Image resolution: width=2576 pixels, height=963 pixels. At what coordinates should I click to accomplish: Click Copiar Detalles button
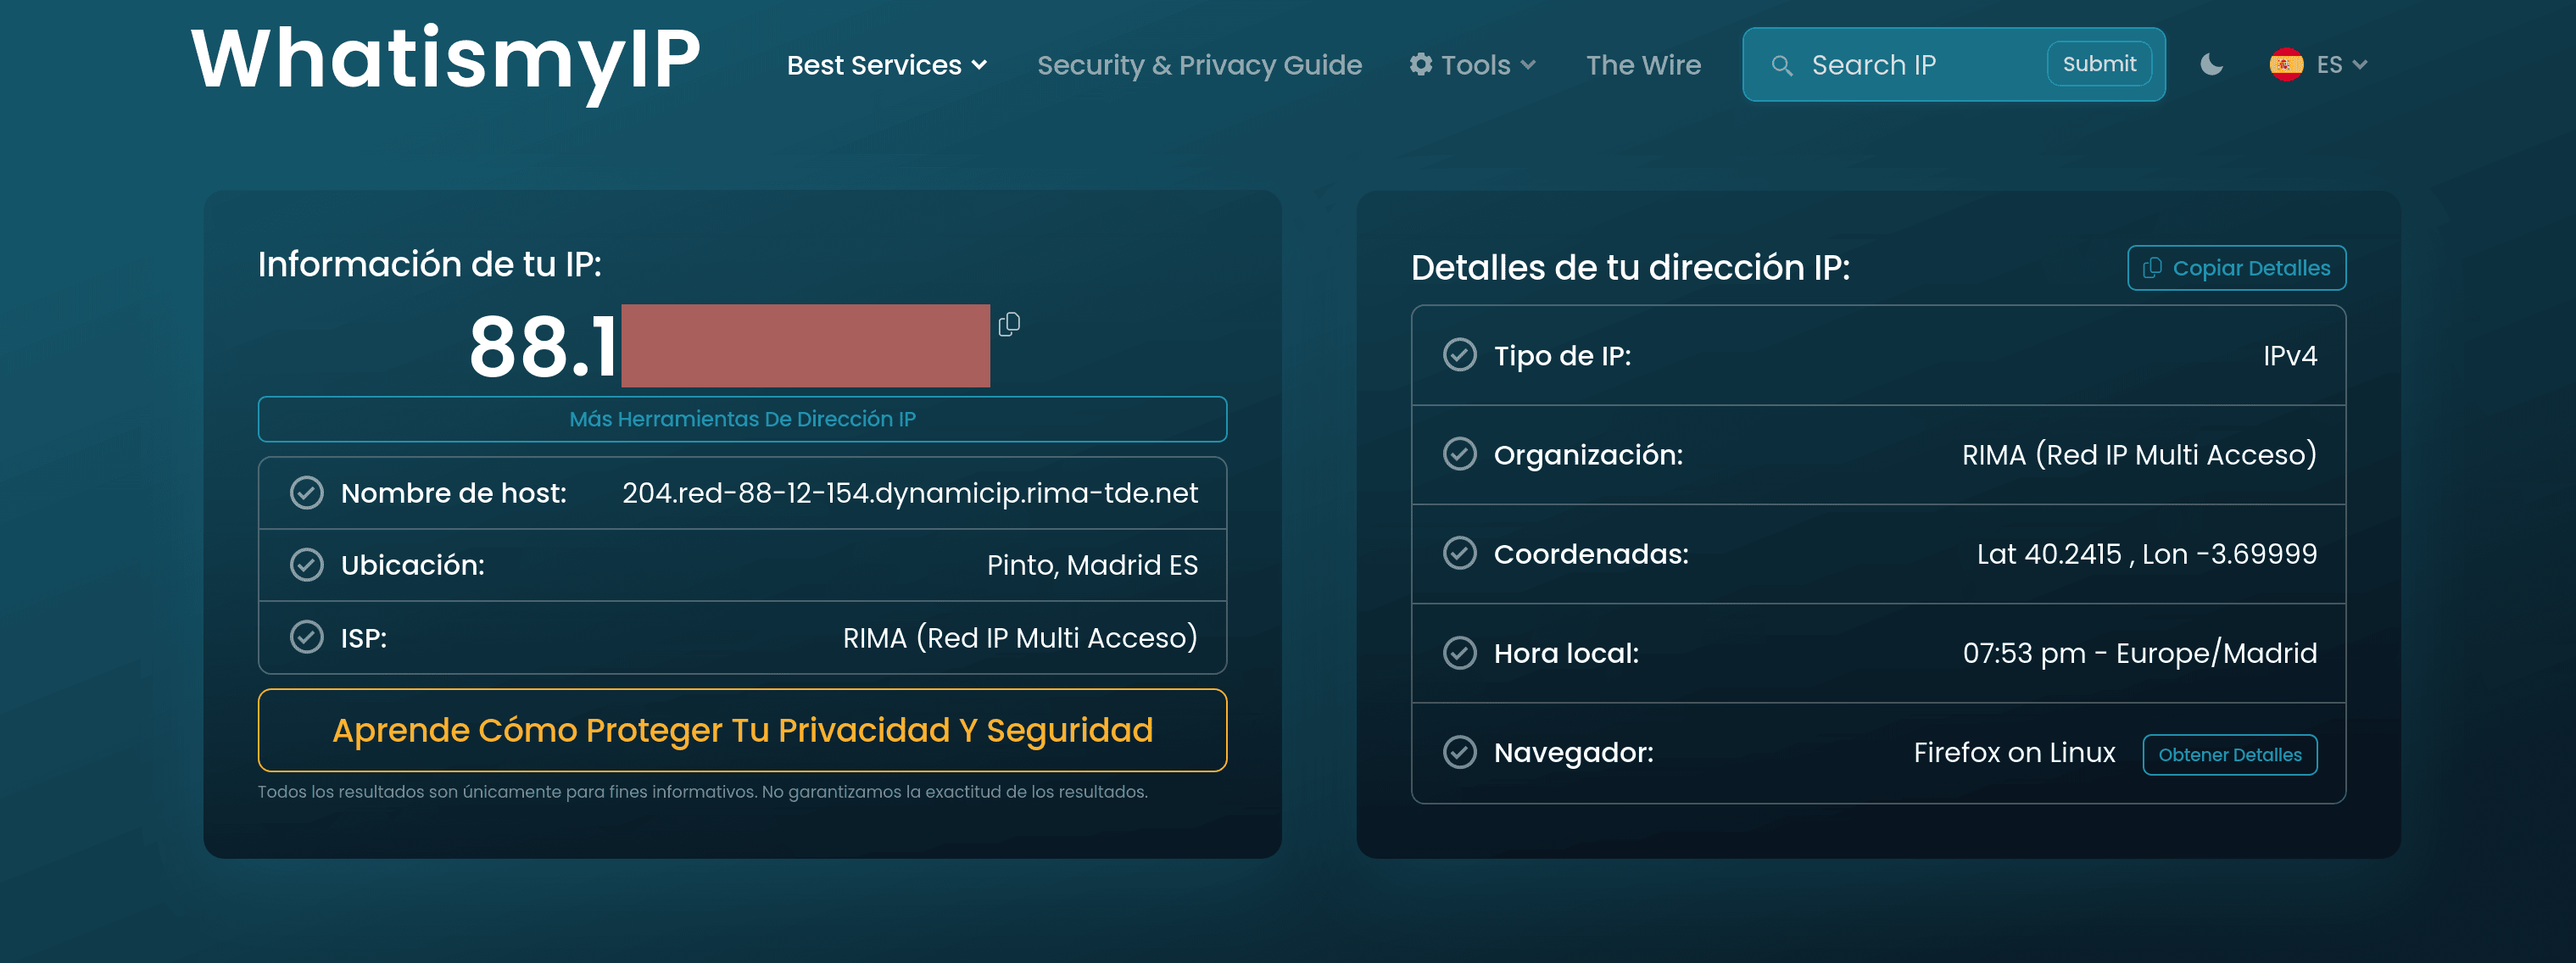point(2236,268)
